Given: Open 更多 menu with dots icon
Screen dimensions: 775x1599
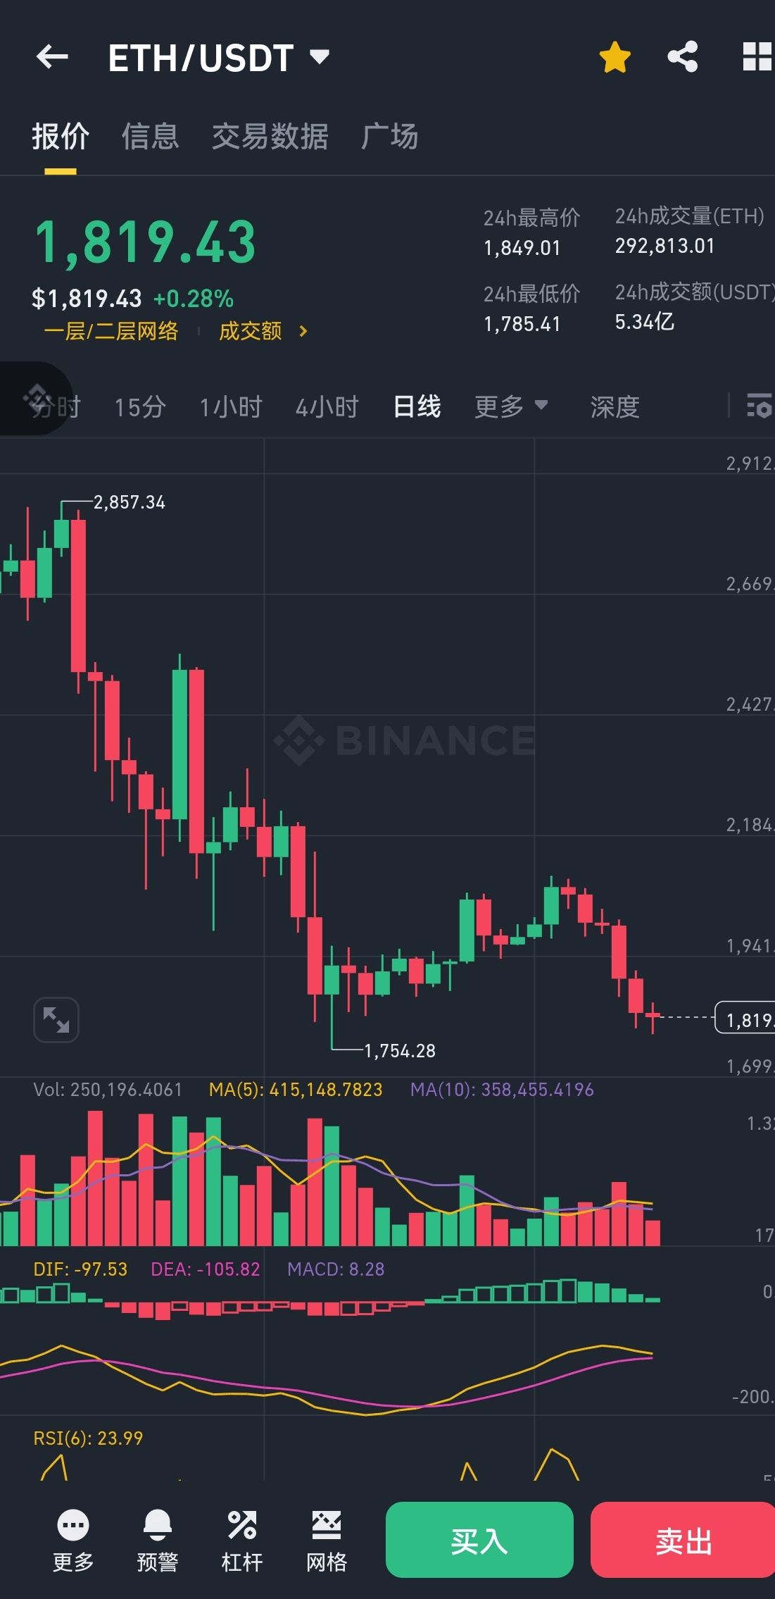Looking at the screenshot, I should tap(73, 1541).
